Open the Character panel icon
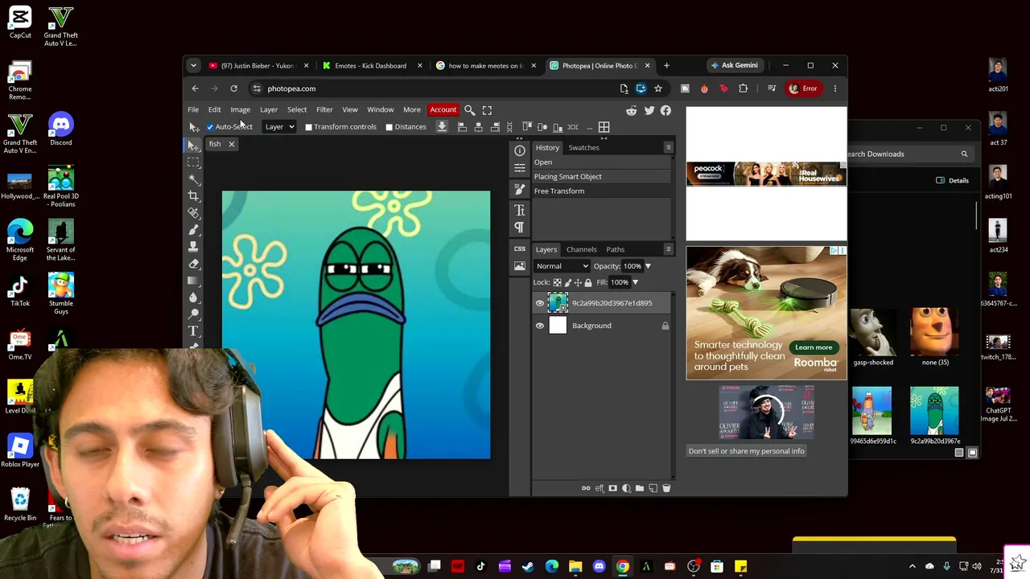The image size is (1030, 579). coord(520,210)
